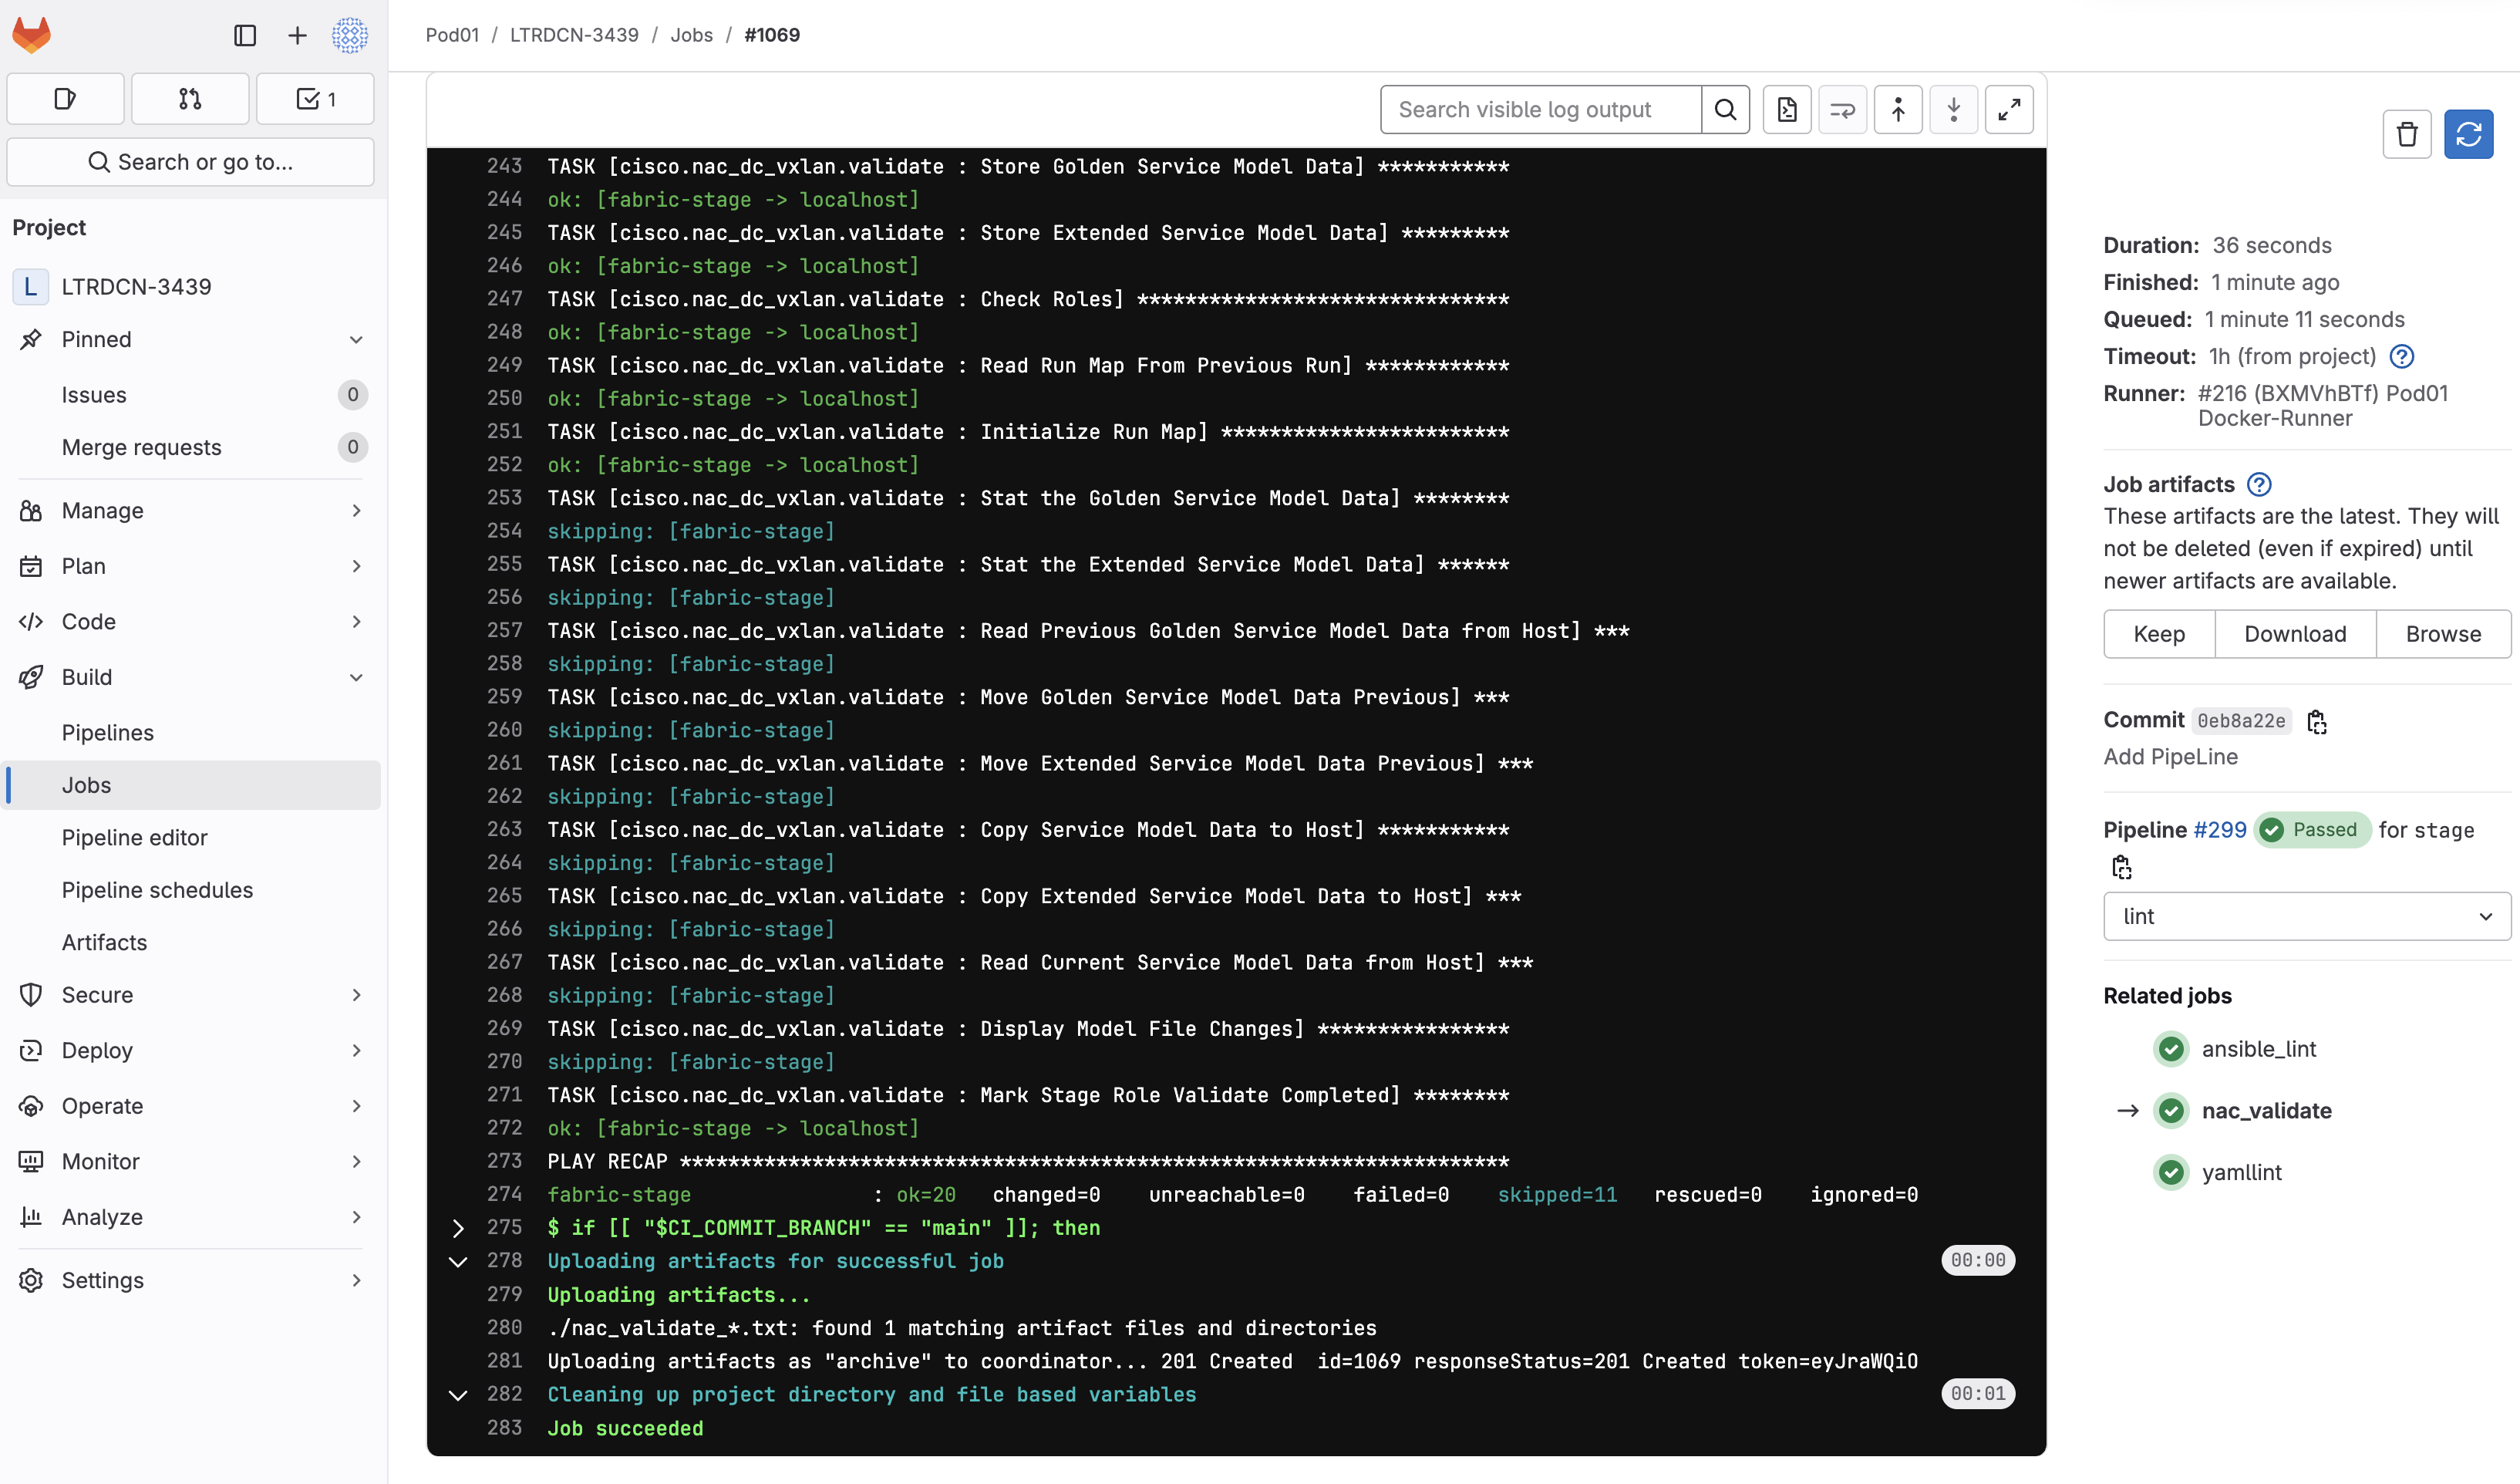Download the job artifacts
The height and width of the screenshot is (1484, 2520).
pyautogui.click(x=2294, y=634)
